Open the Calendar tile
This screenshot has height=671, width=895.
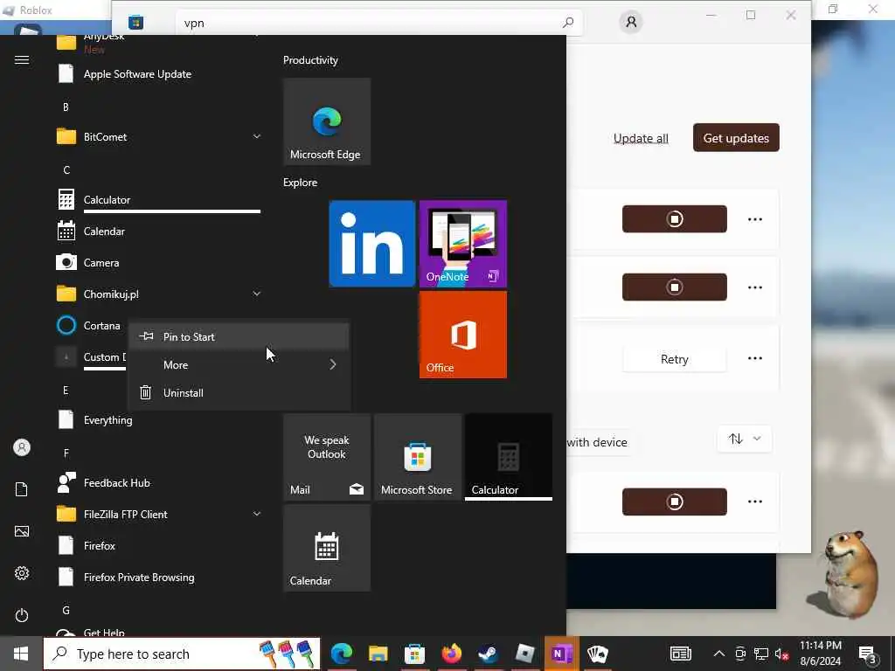coord(327,549)
